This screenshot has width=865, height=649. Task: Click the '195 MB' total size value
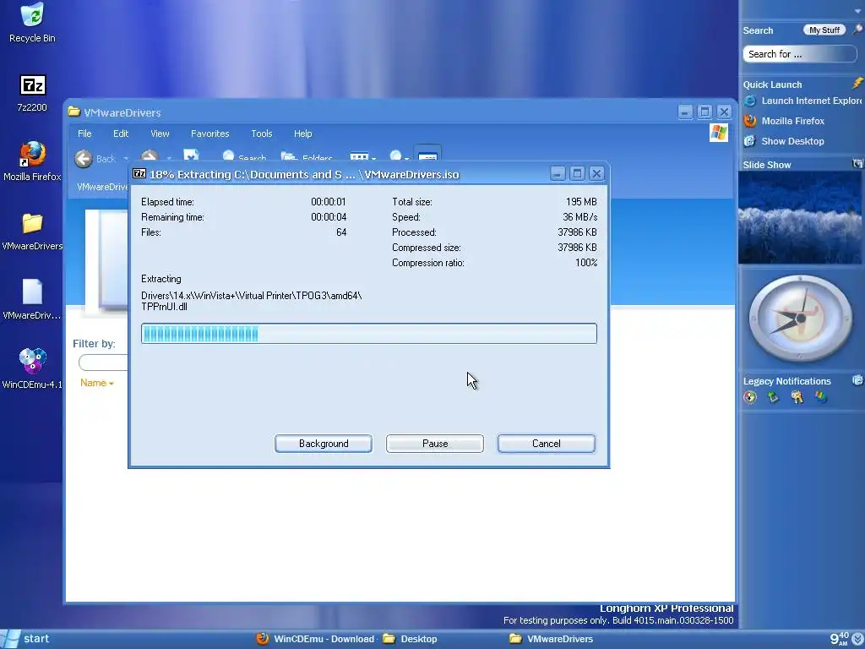(x=581, y=202)
